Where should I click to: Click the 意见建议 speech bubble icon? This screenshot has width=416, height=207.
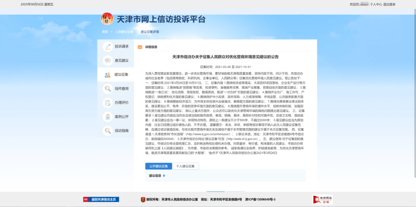[107, 61]
